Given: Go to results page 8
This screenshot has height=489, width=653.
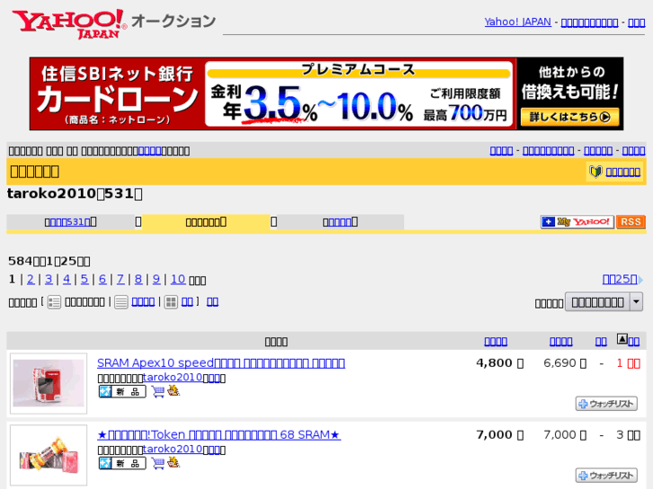Looking at the screenshot, I should pyautogui.click(x=138, y=279).
